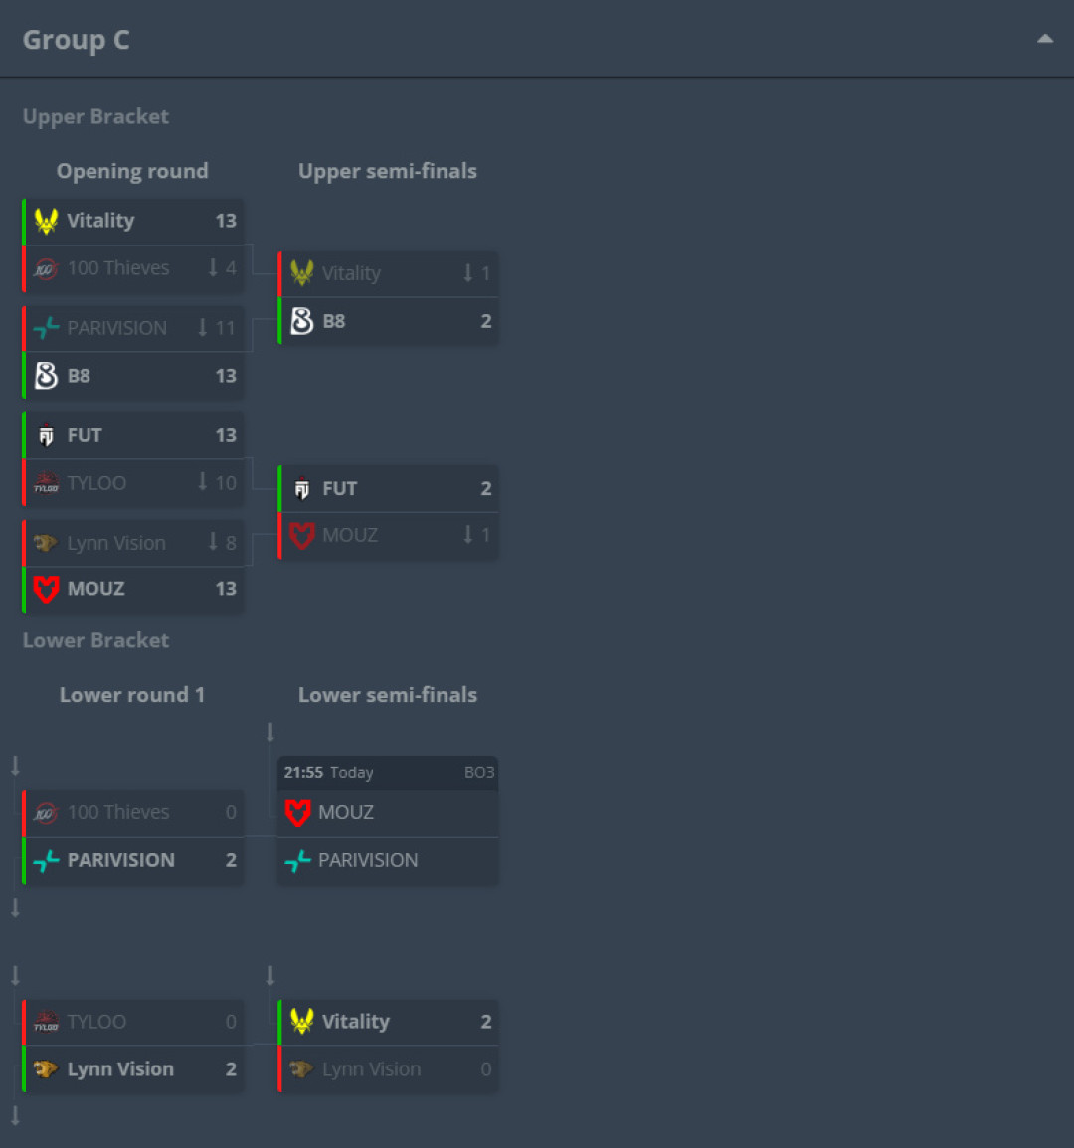Viewport: 1074px width, 1148px height.
Task: Click Opening round column heading
Action: click(132, 171)
